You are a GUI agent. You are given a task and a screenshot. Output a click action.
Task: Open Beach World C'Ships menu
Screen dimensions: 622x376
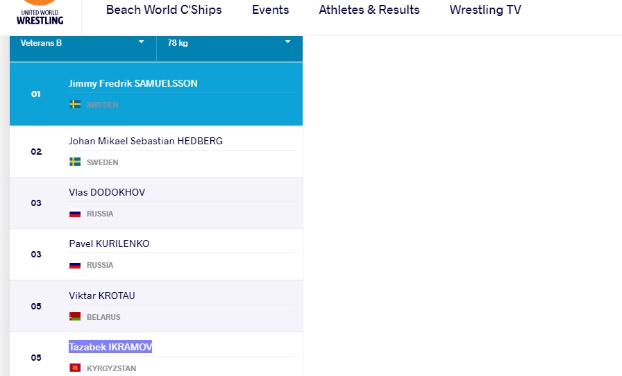[164, 10]
